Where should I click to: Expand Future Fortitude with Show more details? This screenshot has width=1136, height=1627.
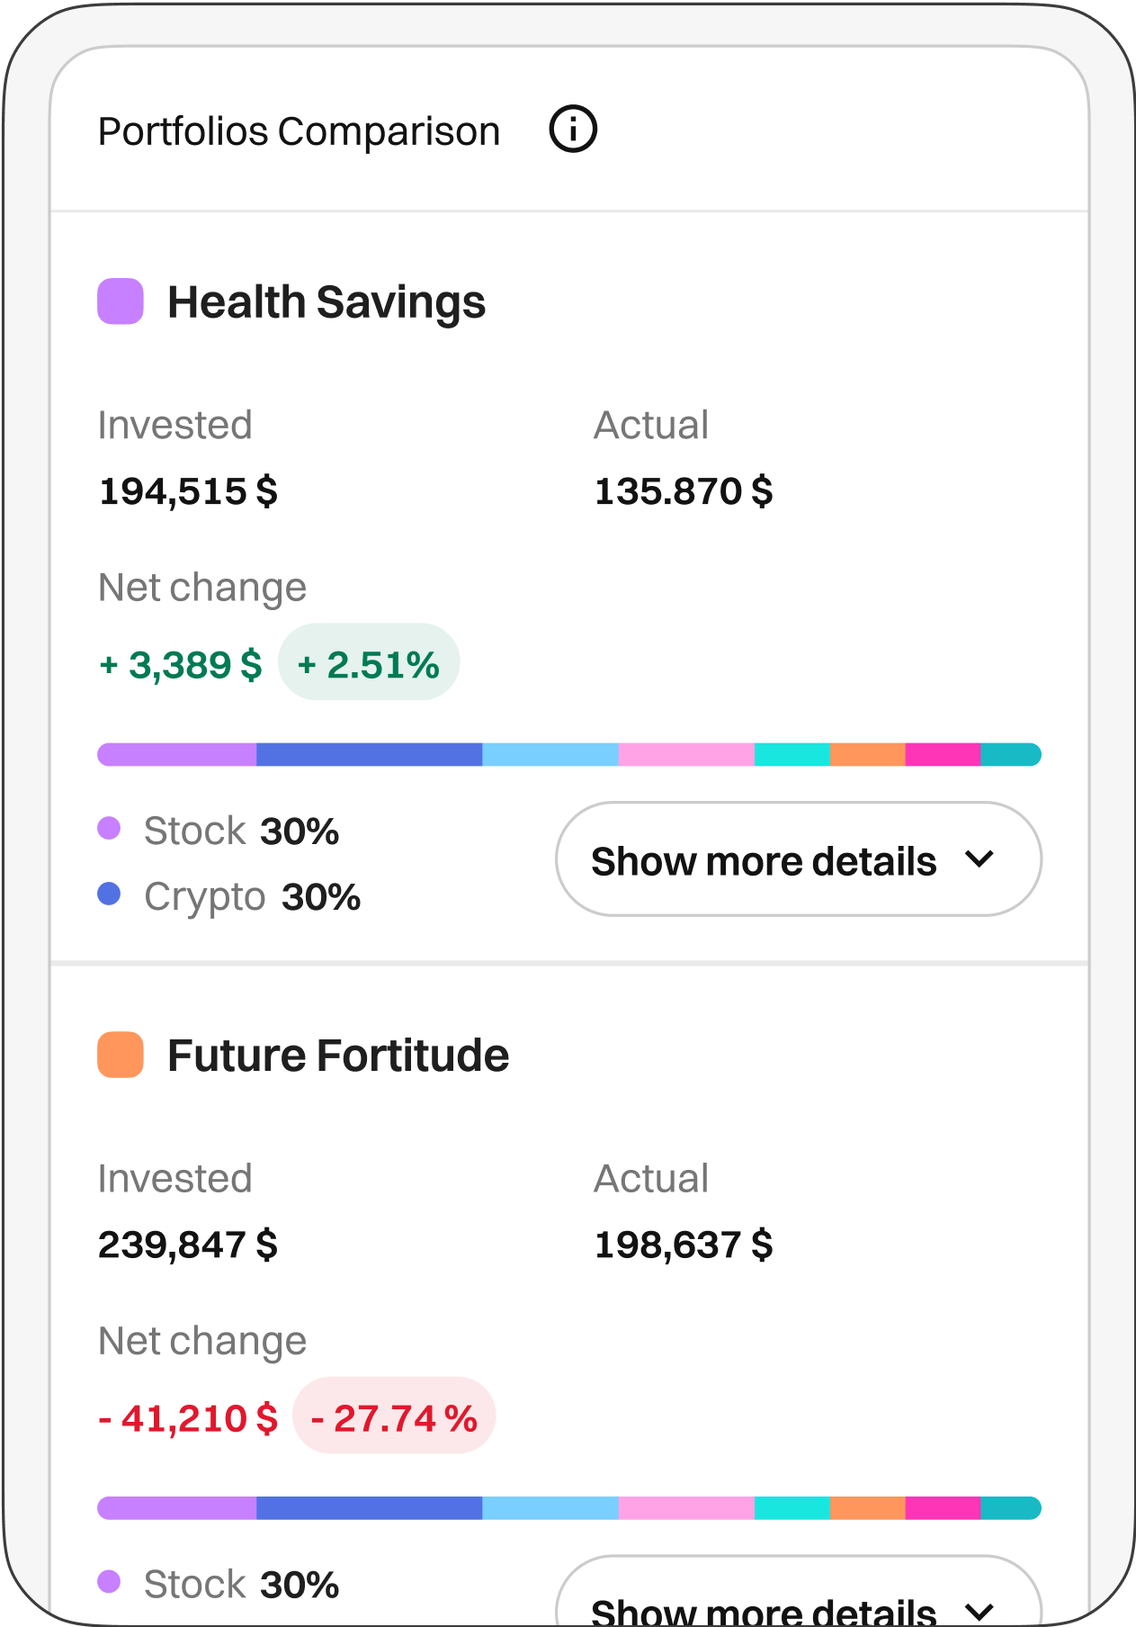click(798, 1604)
